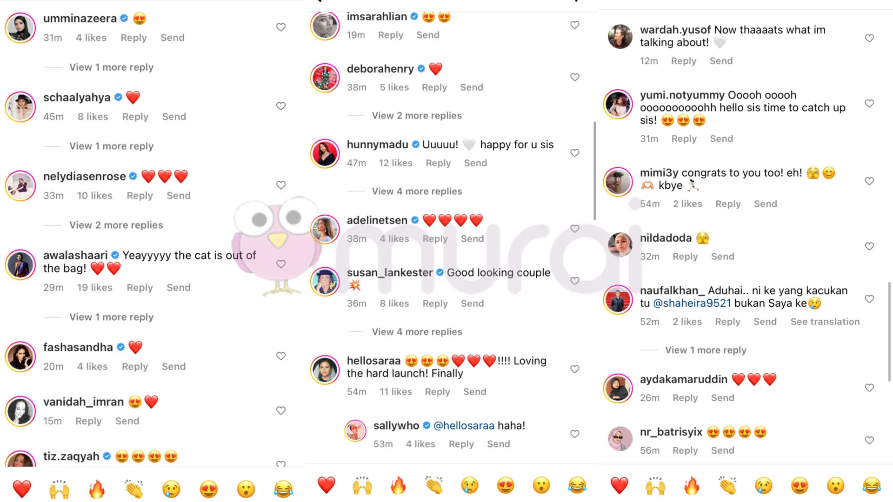
Task: Tap the crying-laughing emoji in right reaction bar
Action: tap(872, 486)
